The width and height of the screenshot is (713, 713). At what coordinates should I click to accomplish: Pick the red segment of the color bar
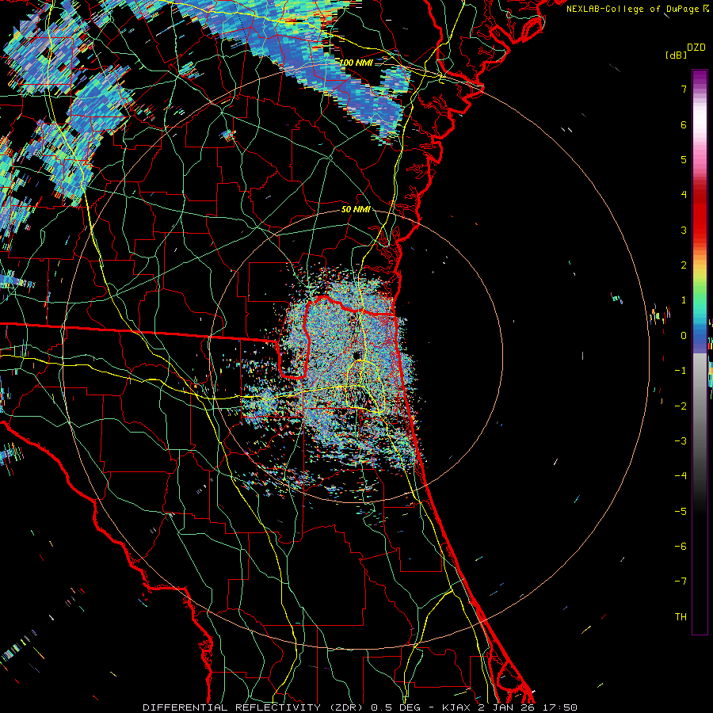click(700, 219)
